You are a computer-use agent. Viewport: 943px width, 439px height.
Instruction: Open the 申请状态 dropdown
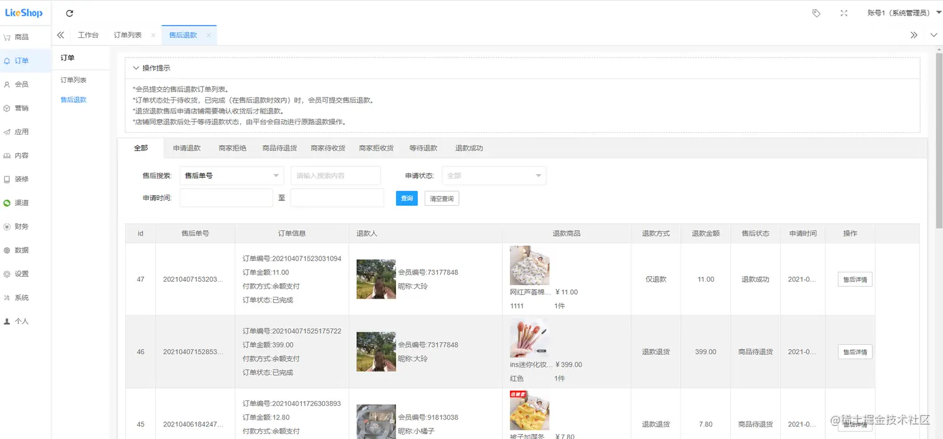click(x=494, y=176)
